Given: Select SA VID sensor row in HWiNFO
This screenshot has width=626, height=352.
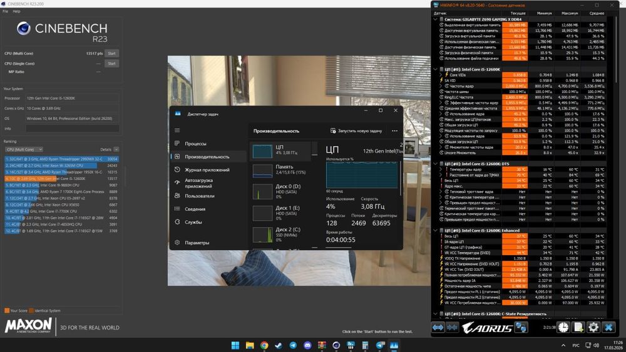Looking at the screenshot, I should (523, 81).
